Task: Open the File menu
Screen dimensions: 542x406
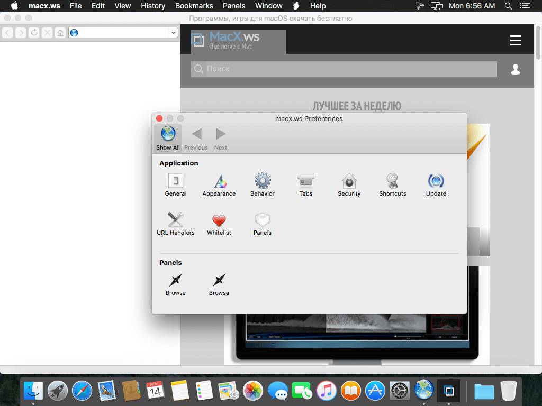Action: pos(76,6)
